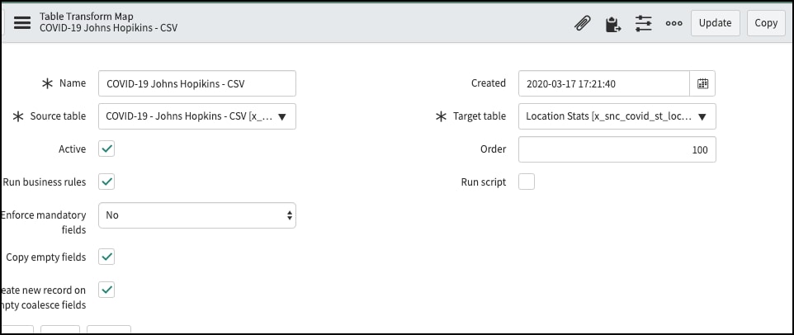
Task: Enable the Run script checkbox
Action: 527,182
